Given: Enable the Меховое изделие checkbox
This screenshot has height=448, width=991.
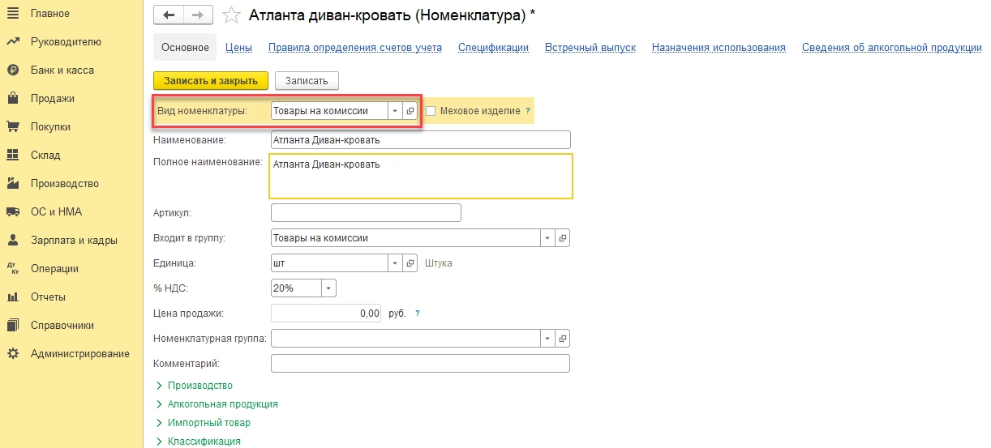Looking at the screenshot, I should point(431,111).
